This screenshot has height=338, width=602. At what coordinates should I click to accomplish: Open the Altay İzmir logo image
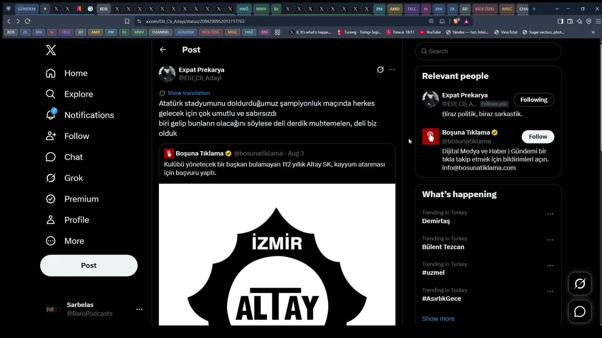tap(277, 254)
